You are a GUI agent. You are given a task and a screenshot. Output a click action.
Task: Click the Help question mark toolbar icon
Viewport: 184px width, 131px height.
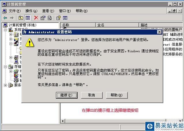[59, 18]
